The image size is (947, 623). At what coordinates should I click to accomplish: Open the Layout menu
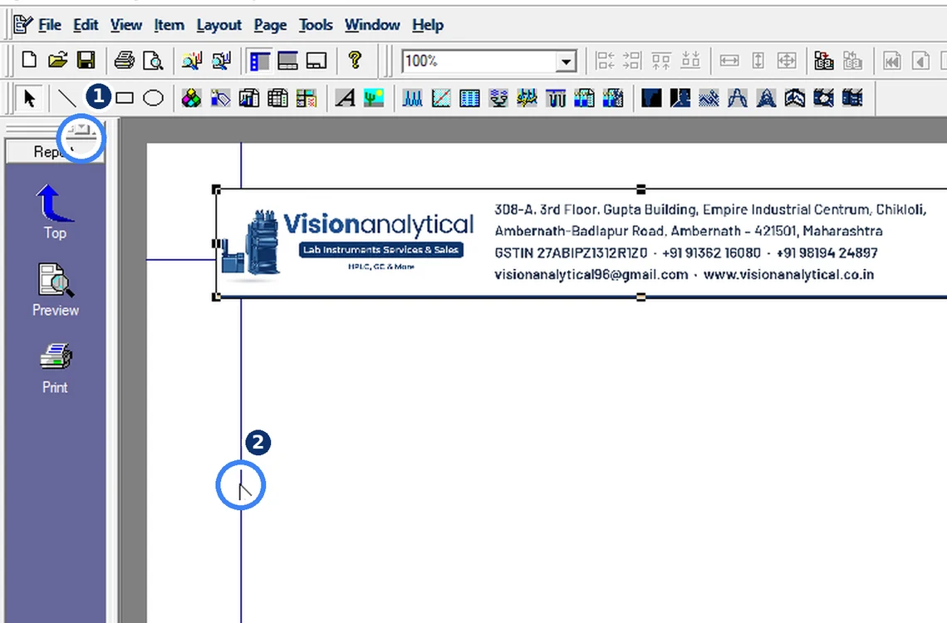pos(218,25)
